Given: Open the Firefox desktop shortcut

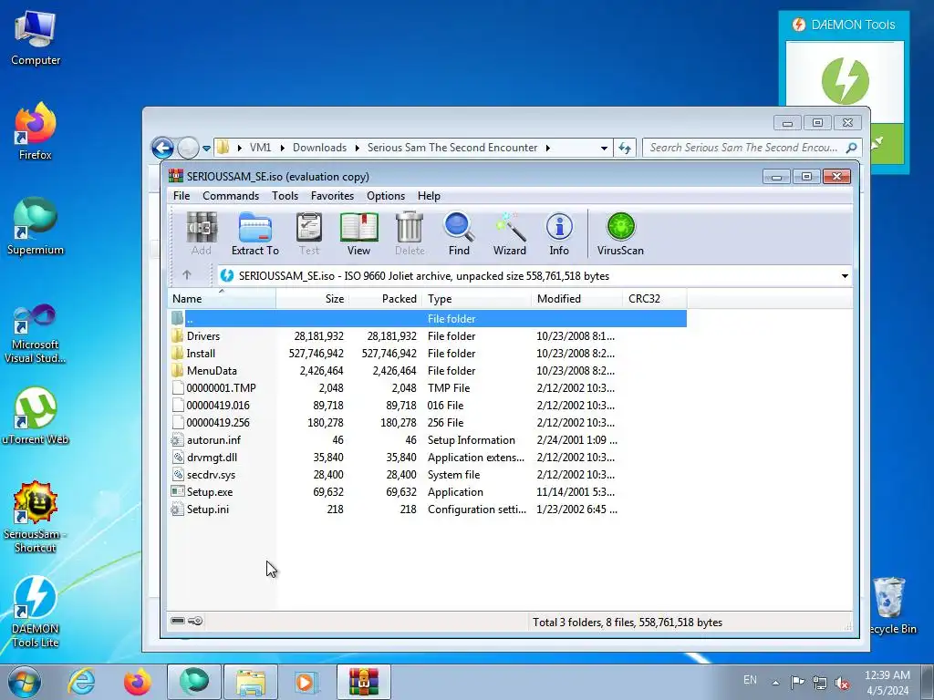Looking at the screenshot, I should click(x=36, y=131).
